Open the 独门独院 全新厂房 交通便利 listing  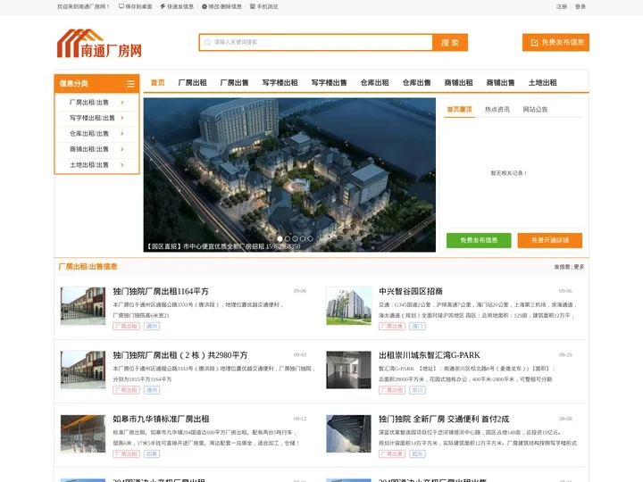(x=444, y=420)
